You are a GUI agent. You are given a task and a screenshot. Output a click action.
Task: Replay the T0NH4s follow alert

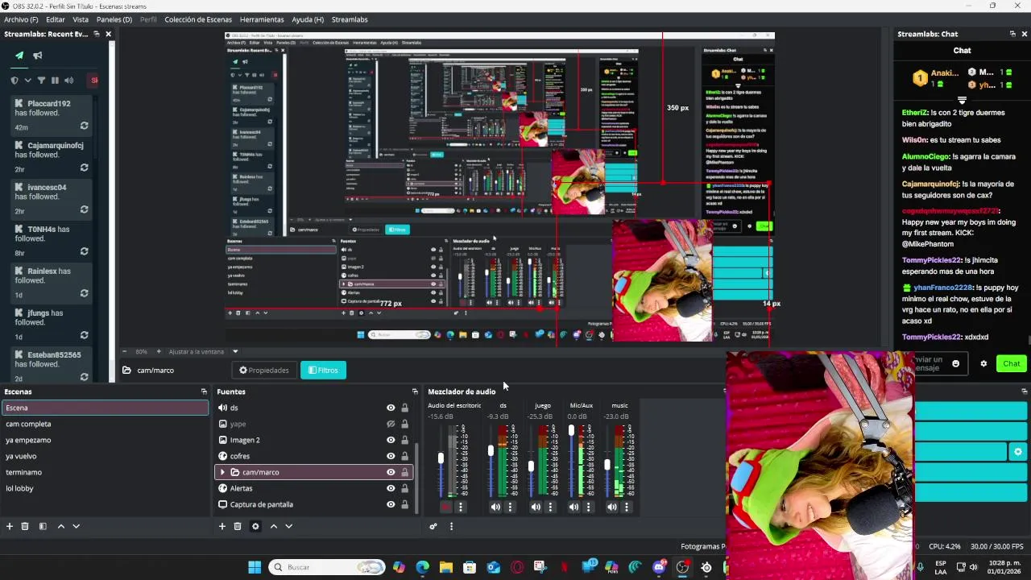84,252
